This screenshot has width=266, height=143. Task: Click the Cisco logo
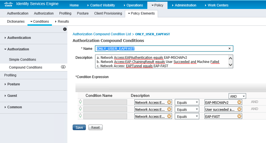[8, 4]
